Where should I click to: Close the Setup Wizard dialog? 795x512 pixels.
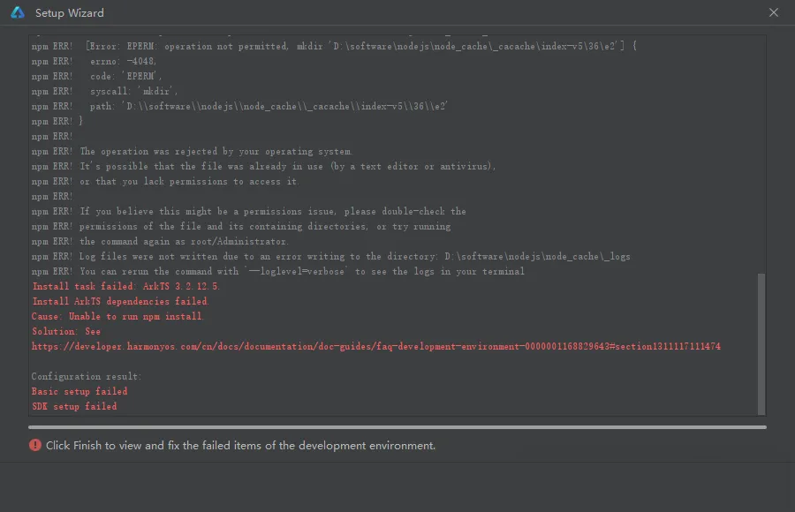[x=773, y=12]
